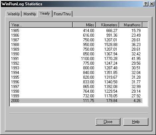Screen dimensions: 156x135
Task: Open the From/Thru tab
Action: coord(62,14)
